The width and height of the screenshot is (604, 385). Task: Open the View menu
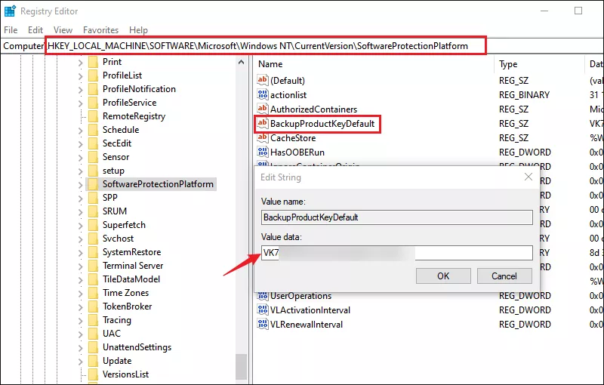pos(63,30)
